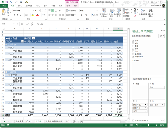Save the workbook from quick access toolbar
Screen dimensions: 168x128
coord(7,2)
